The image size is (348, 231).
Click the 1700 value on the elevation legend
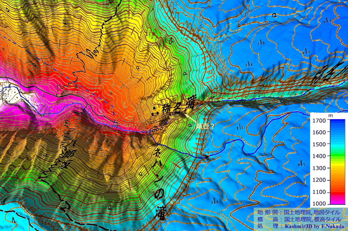(x=319, y=121)
